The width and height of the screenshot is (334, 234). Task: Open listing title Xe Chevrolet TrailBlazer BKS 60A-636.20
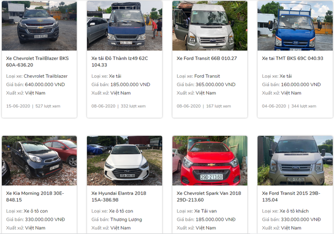tap(38, 62)
